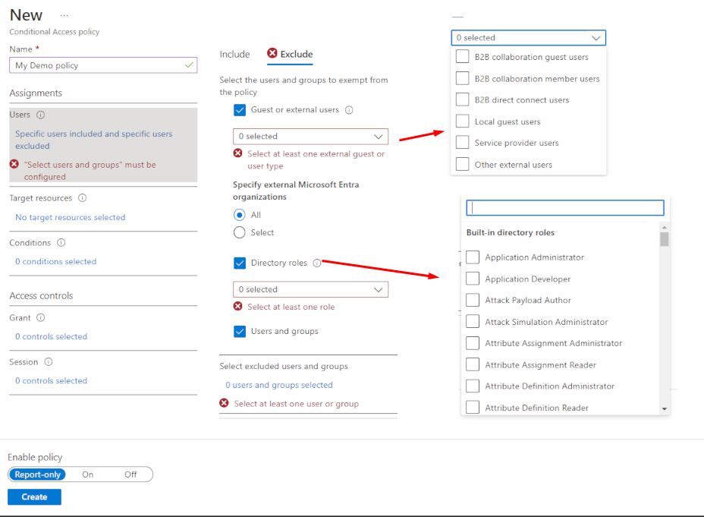Viewport: 704px width, 517px height.
Task: Click info icon next to Users heading
Action: [x=41, y=115]
